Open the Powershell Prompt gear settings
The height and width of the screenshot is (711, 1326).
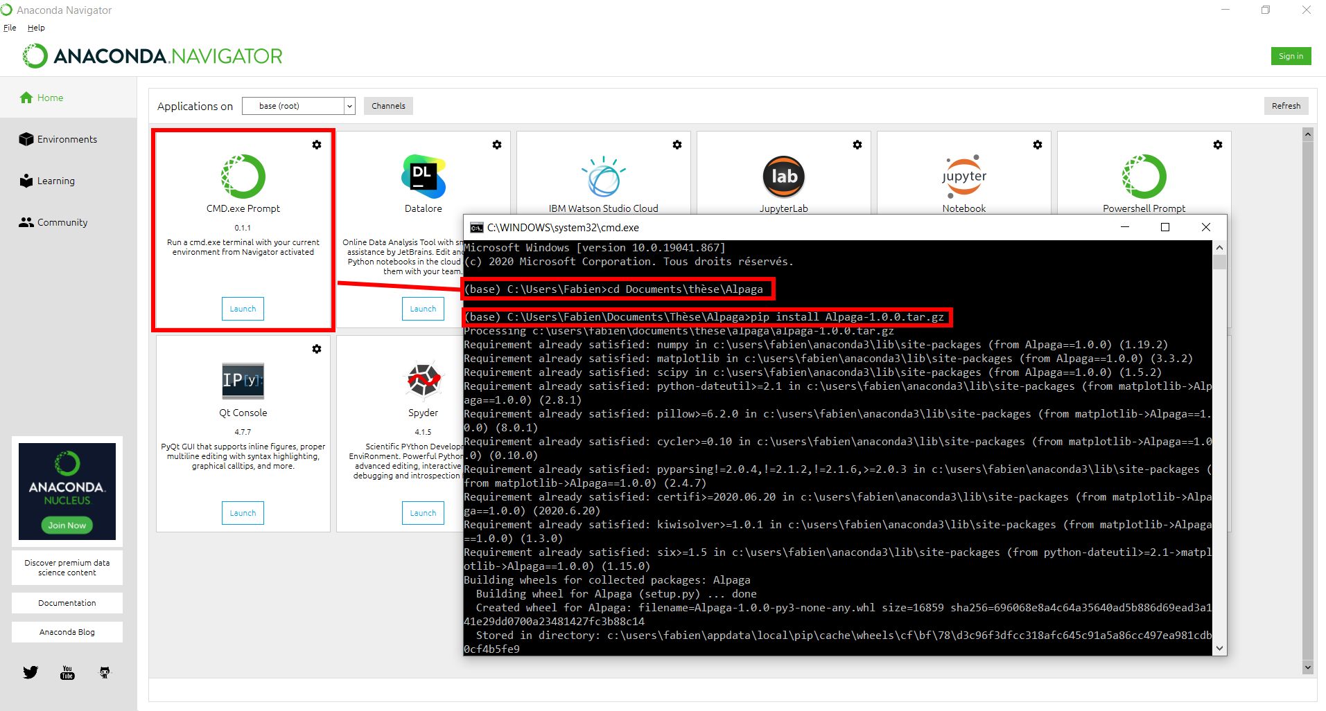coord(1218,145)
